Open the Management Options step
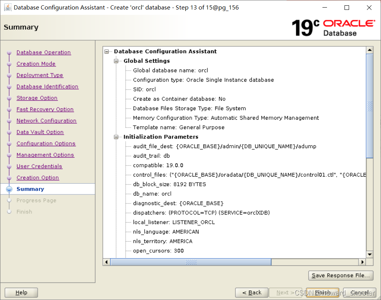Viewport: 381px width, 300px height. pyautogui.click(x=45, y=155)
